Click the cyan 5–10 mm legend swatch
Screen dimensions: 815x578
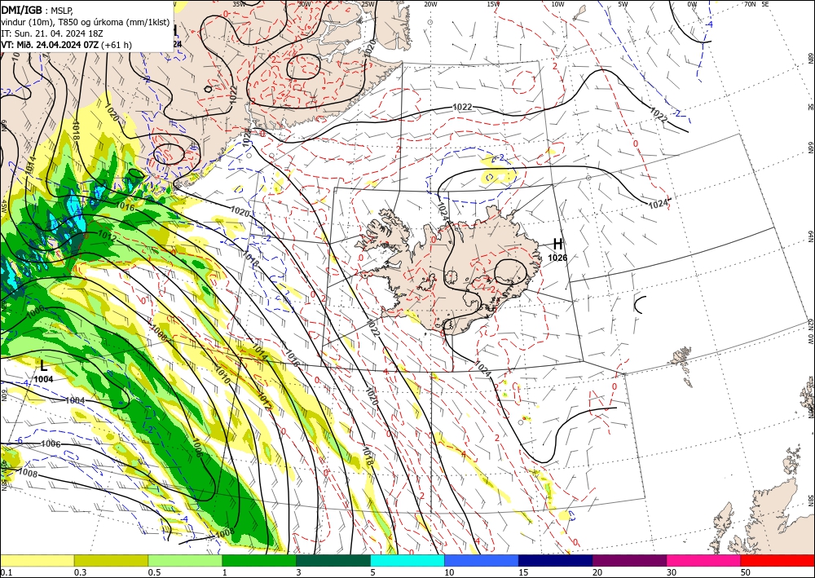pyautogui.click(x=407, y=560)
